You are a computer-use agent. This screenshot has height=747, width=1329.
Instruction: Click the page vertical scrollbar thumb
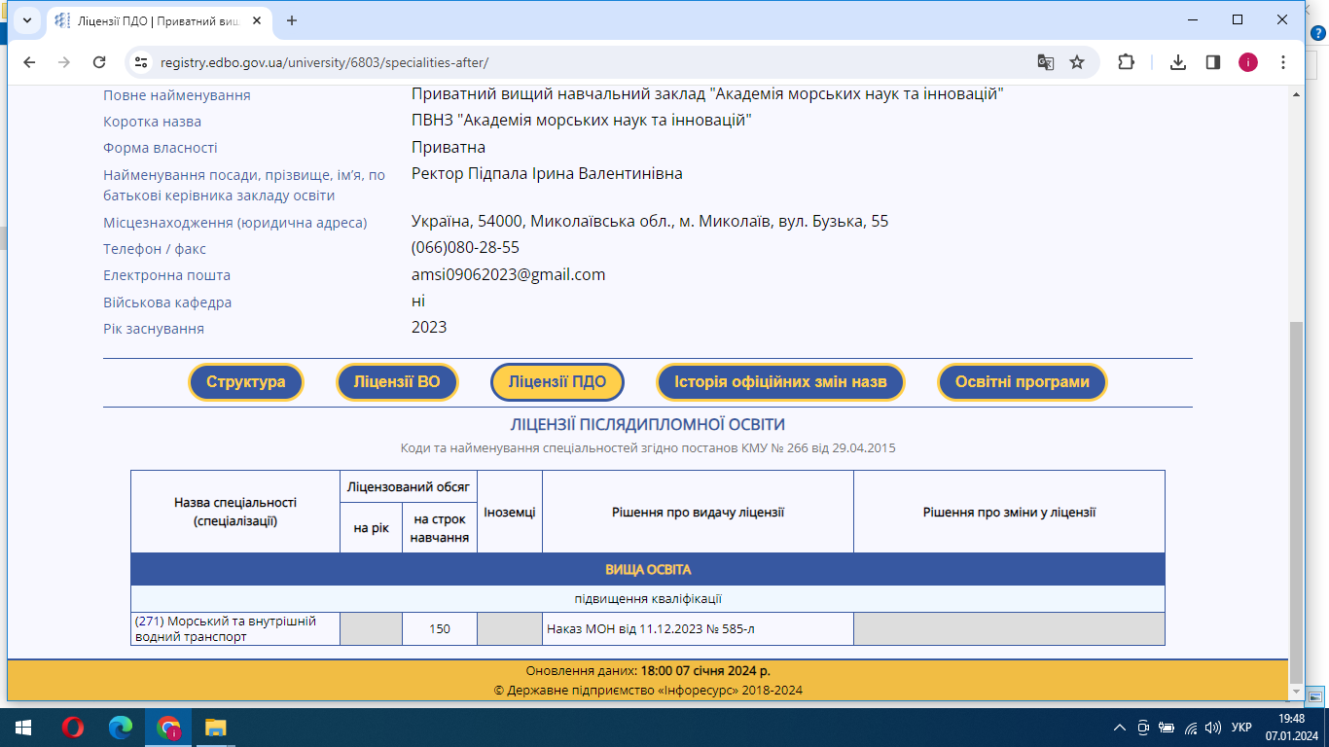(1295, 501)
